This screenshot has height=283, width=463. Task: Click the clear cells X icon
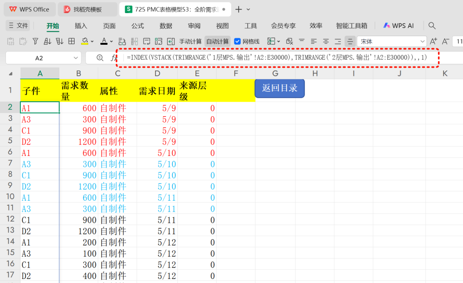click(289, 41)
